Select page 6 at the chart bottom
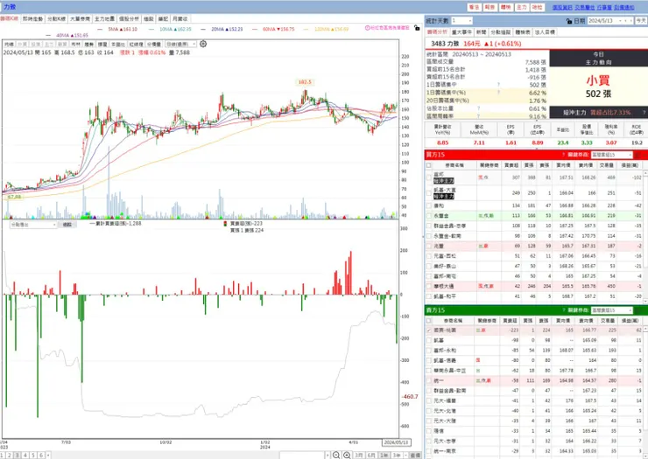Viewport: 648px width, 459px height. 41,455
